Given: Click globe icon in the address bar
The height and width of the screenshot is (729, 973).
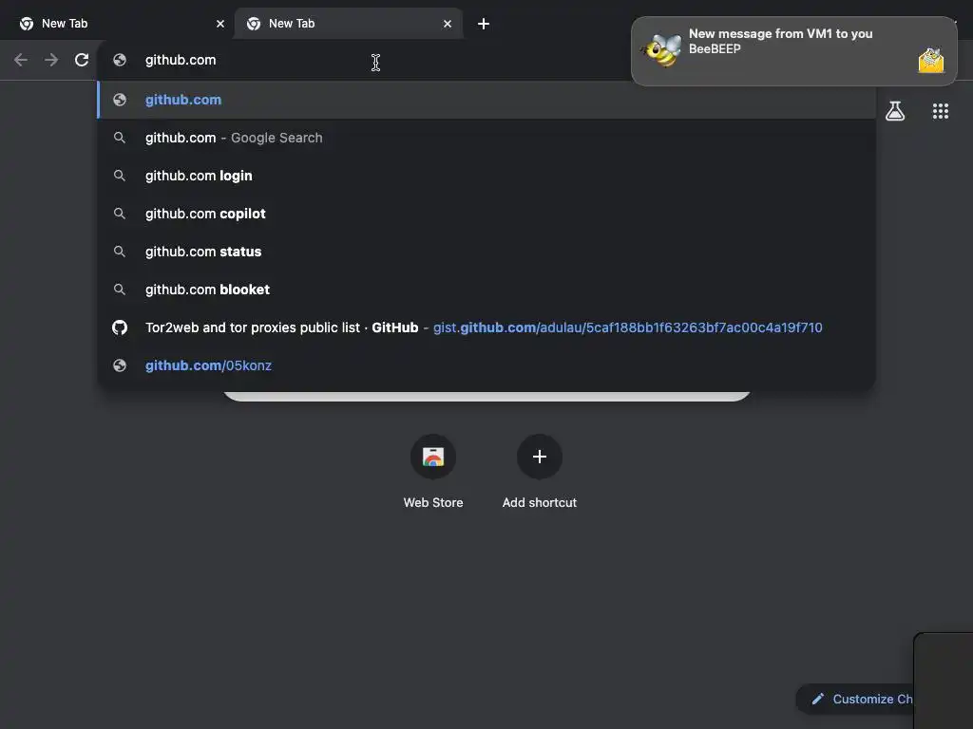Looking at the screenshot, I should (x=120, y=60).
